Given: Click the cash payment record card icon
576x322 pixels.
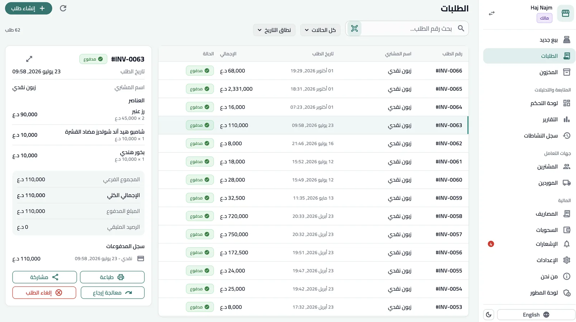Looking at the screenshot, I should click(x=141, y=259).
